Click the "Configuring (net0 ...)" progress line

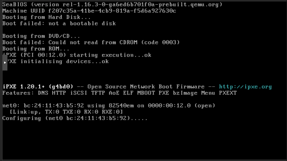click(x=75, y=118)
